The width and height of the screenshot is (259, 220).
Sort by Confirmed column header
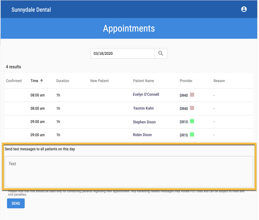pos(14,81)
